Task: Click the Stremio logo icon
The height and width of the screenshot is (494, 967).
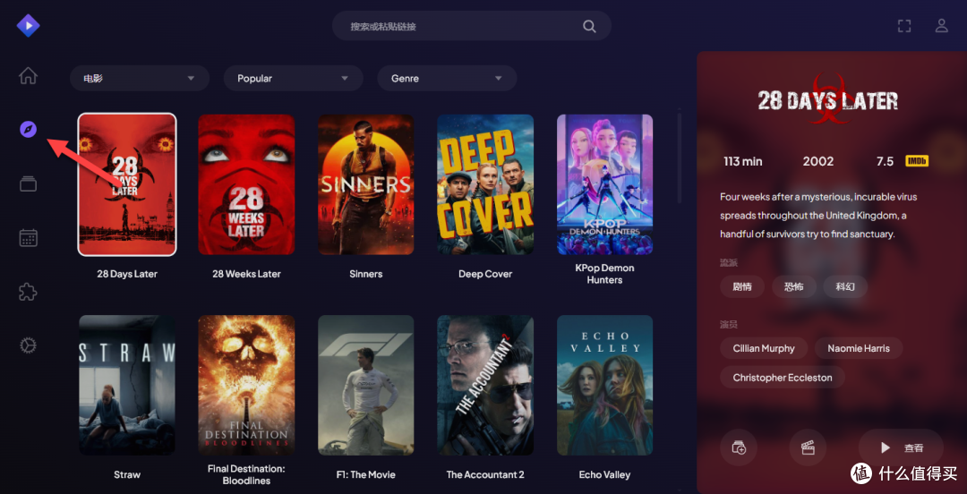Action: [28, 25]
